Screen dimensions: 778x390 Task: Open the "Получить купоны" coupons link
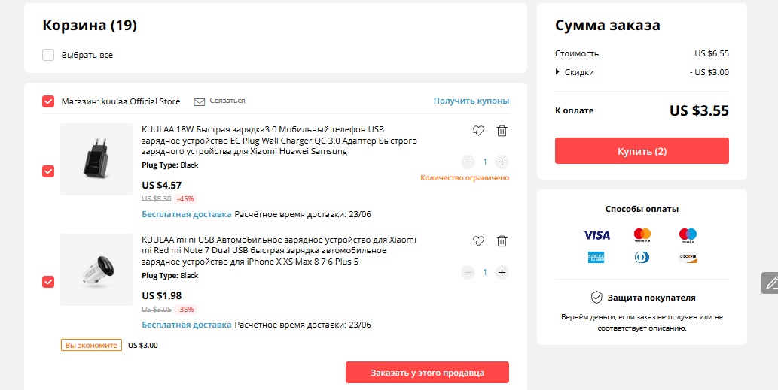tap(471, 101)
